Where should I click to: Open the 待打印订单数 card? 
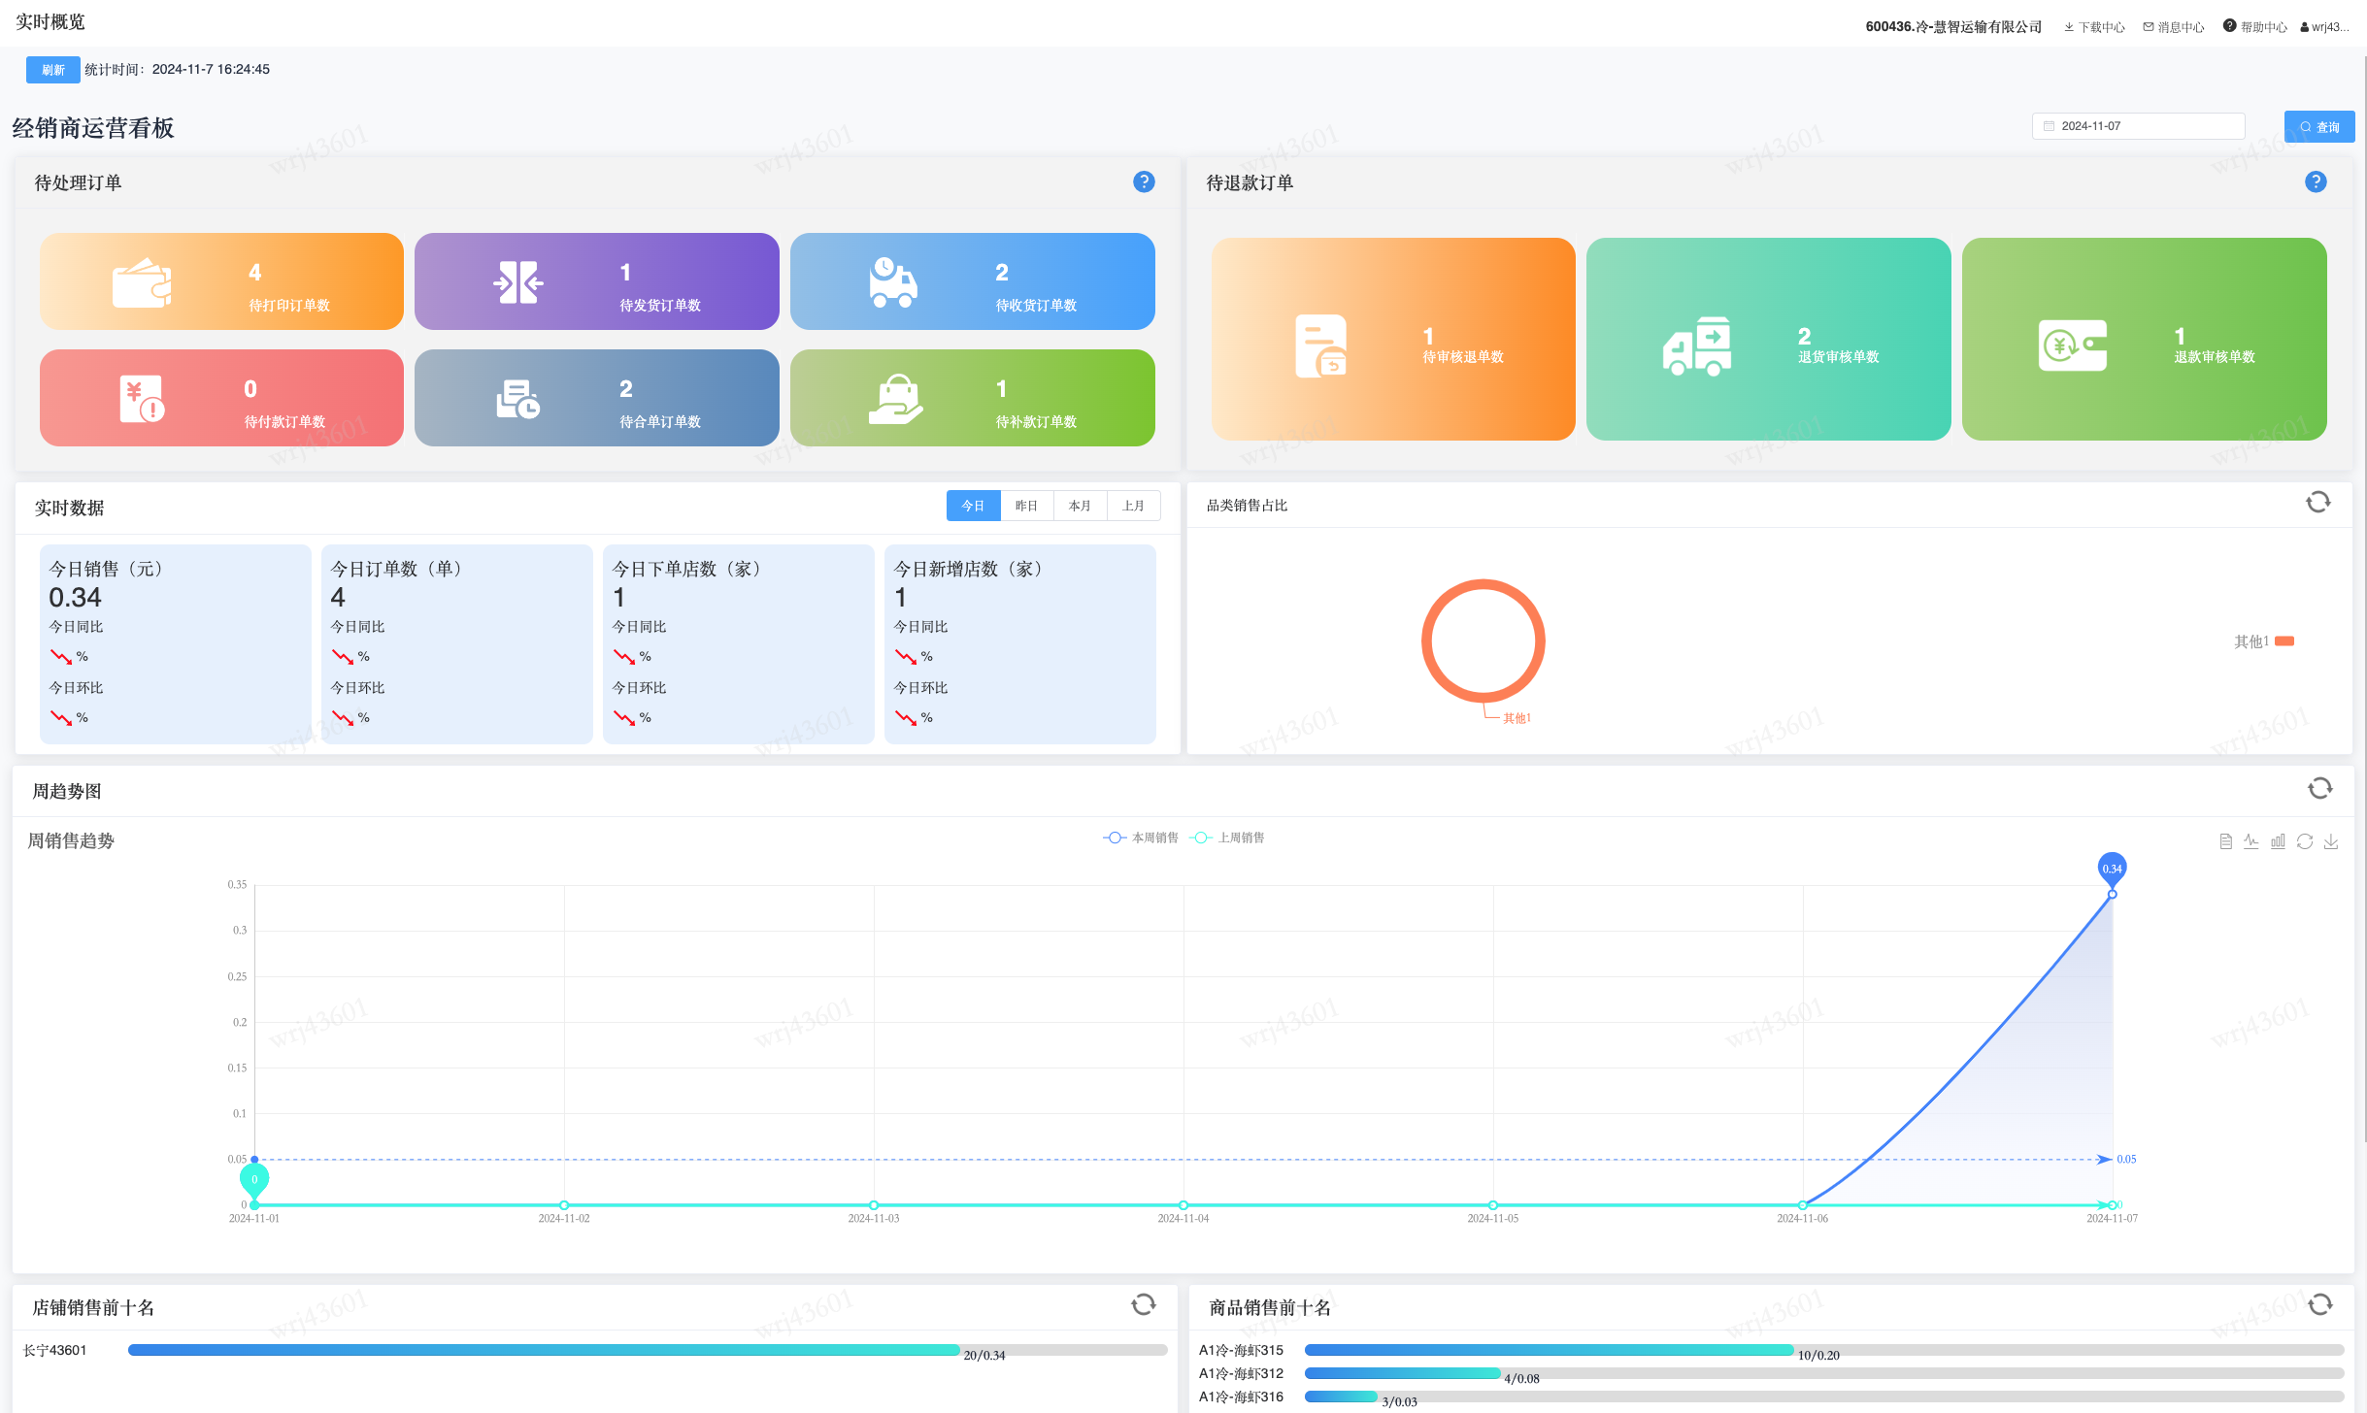221,281
